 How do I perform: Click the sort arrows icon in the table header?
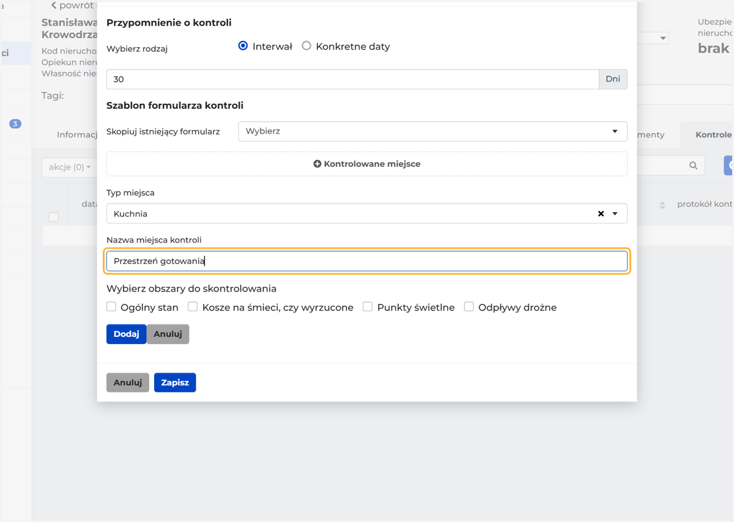(x=662, y=205)
